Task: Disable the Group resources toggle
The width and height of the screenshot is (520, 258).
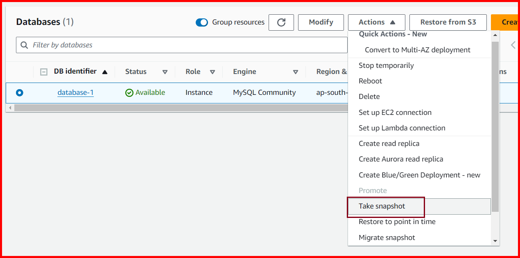Action: point(202,22)
